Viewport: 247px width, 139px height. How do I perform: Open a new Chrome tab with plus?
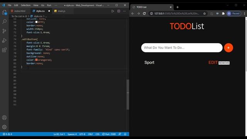click(x=178, y=7)
